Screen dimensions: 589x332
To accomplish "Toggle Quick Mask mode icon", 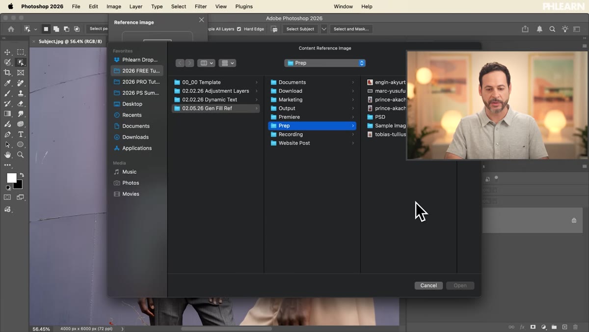I will coord(7,197).
